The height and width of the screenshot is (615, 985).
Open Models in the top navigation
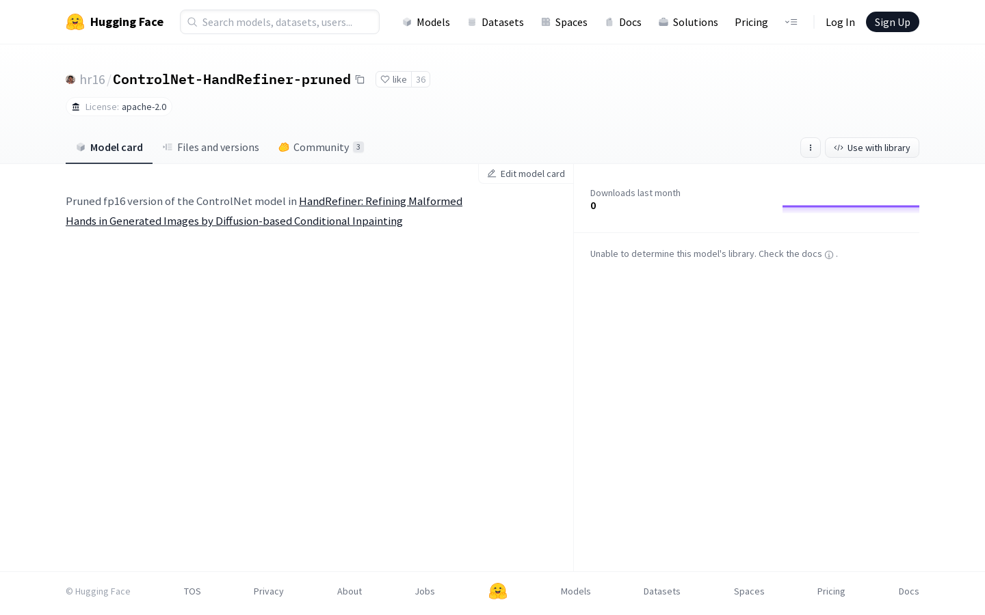[426, 22]
